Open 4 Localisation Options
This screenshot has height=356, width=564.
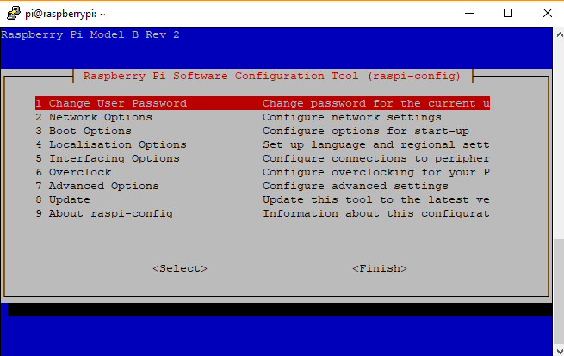(x=263, y=144)
